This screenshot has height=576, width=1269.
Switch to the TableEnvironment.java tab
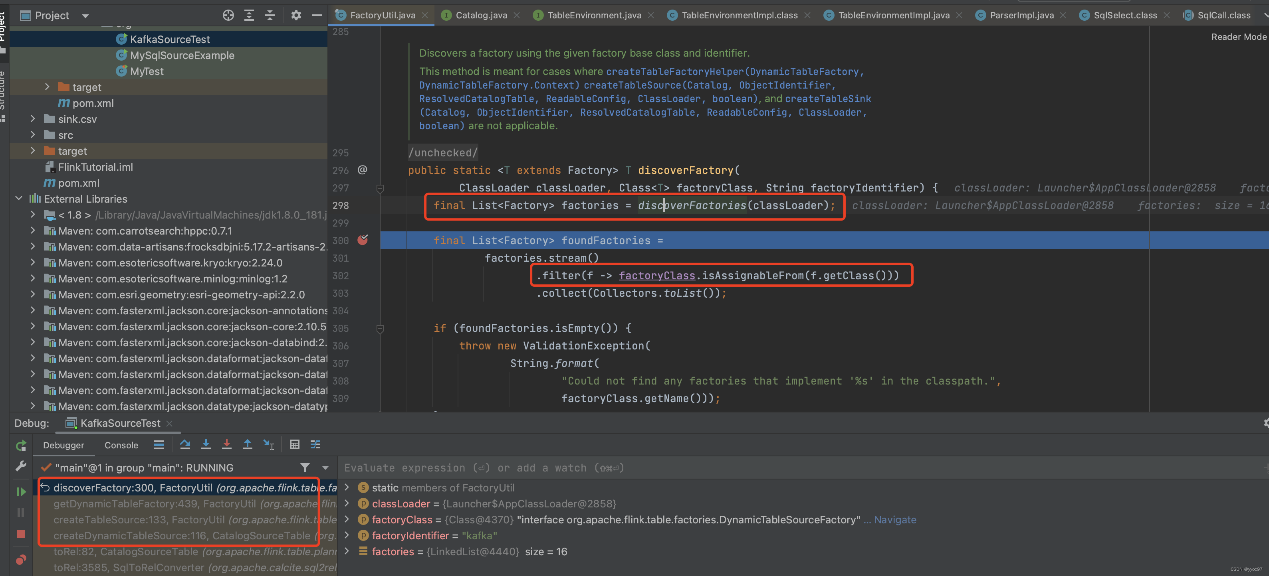tap(594, 15)
